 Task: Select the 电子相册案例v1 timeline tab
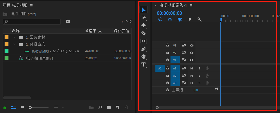(173, 5)
